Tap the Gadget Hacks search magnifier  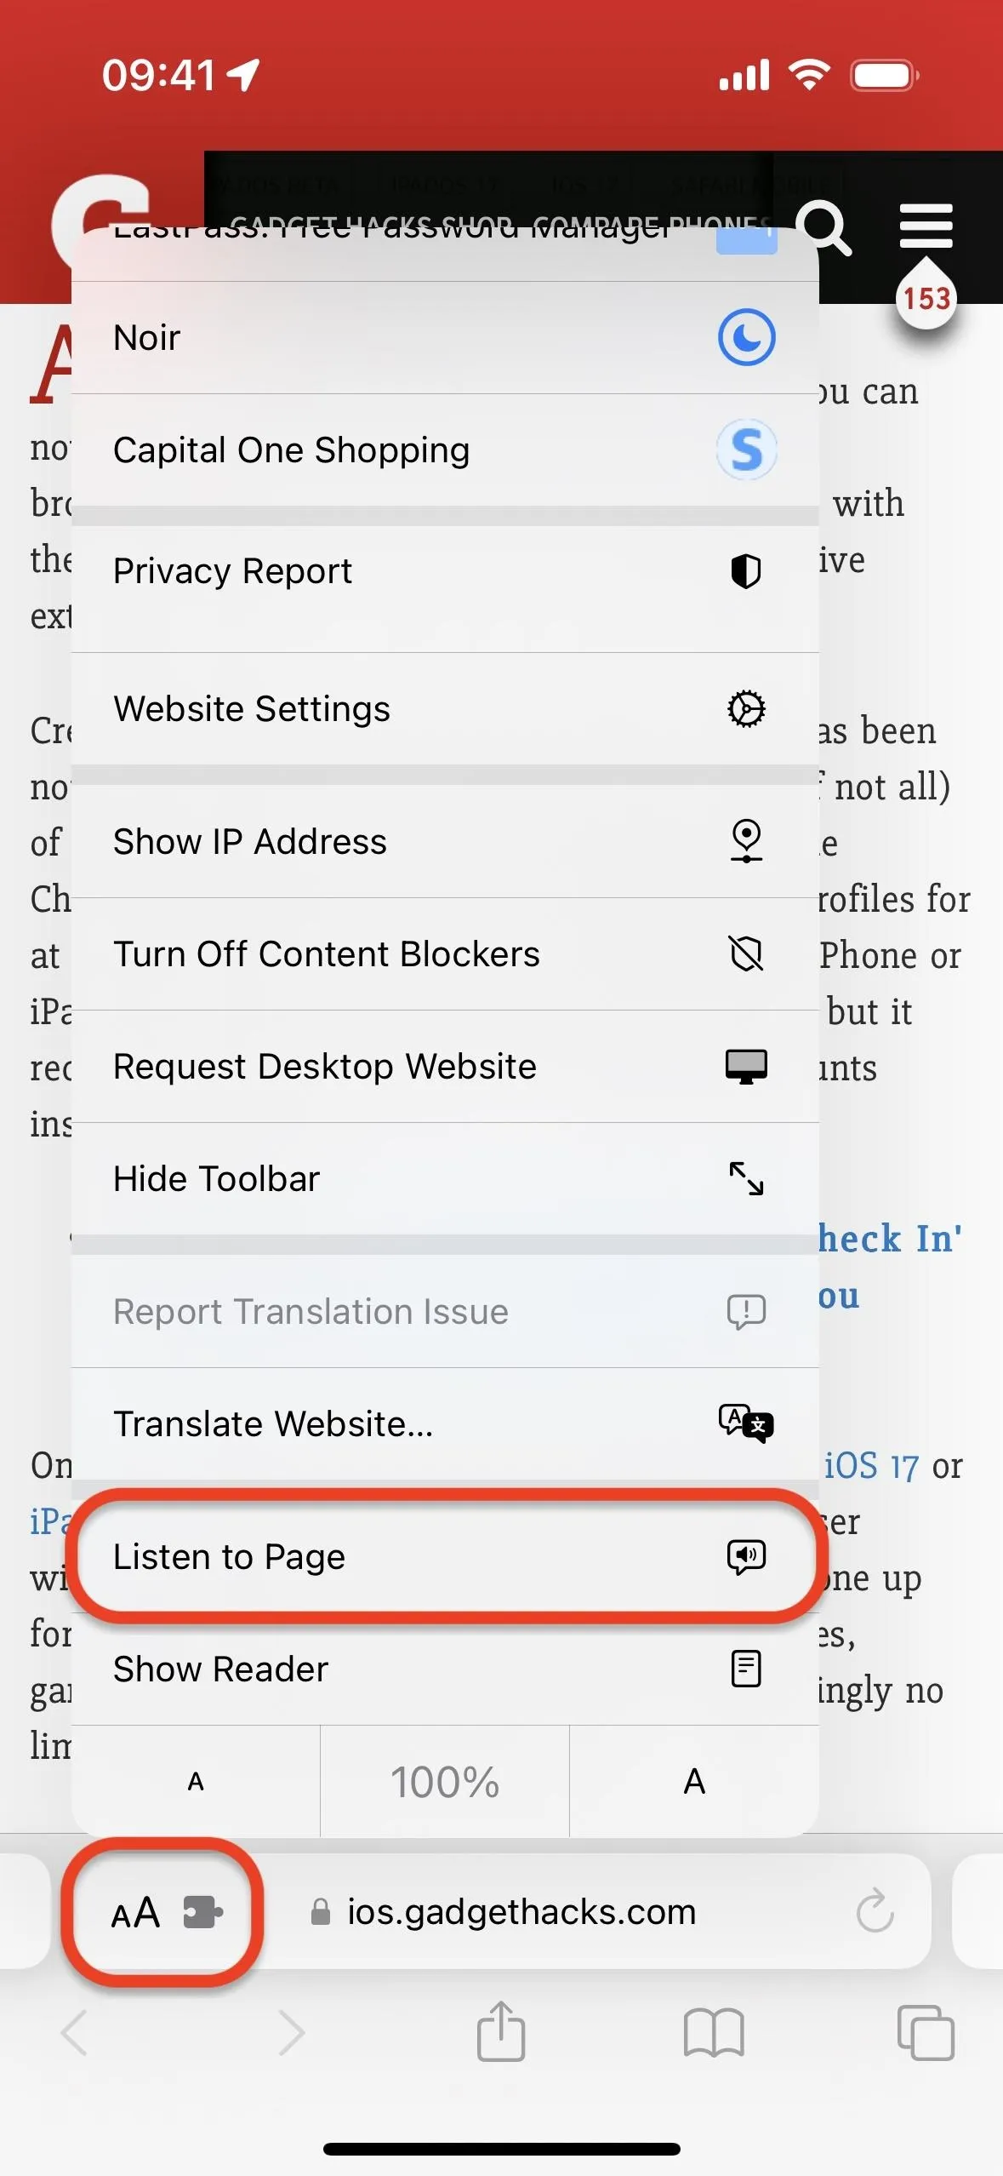tap(823, 228)
